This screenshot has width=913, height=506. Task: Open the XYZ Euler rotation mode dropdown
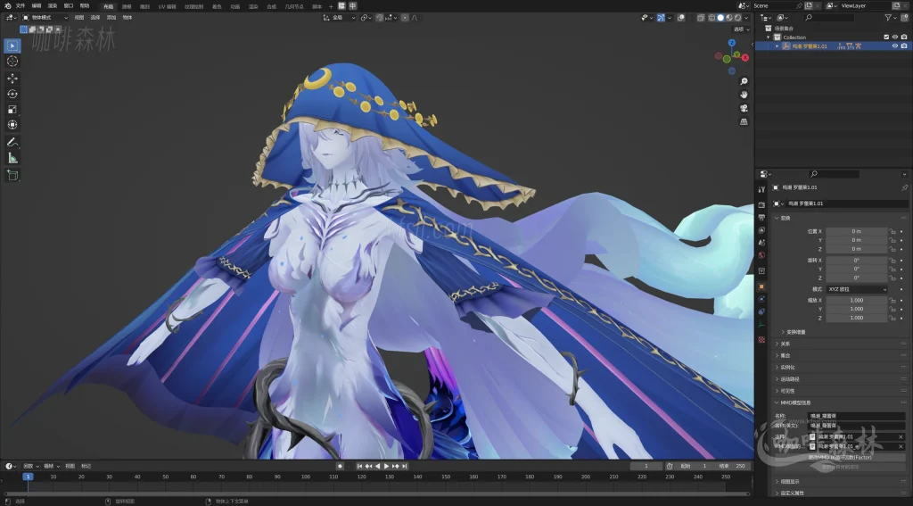(857, 289)
